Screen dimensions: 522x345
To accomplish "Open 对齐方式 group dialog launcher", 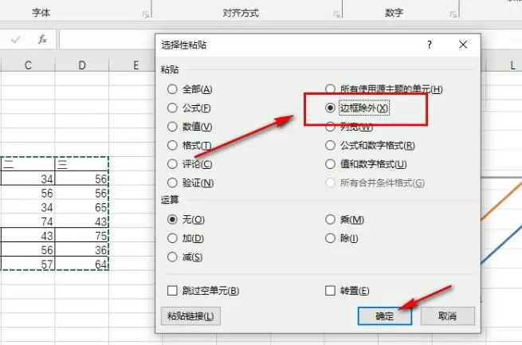I will [x=336, y=14].
